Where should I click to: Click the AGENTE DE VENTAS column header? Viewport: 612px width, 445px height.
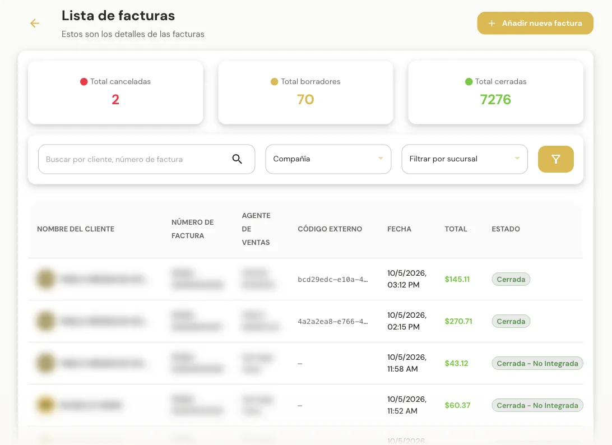(x=256, y=229)
